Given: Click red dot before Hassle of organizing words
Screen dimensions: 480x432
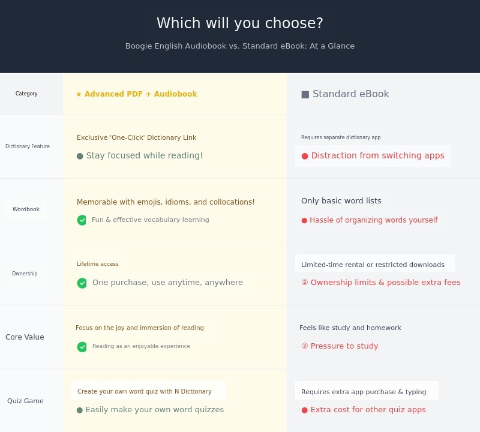Looking at the screenshot, I should (304, 221).
